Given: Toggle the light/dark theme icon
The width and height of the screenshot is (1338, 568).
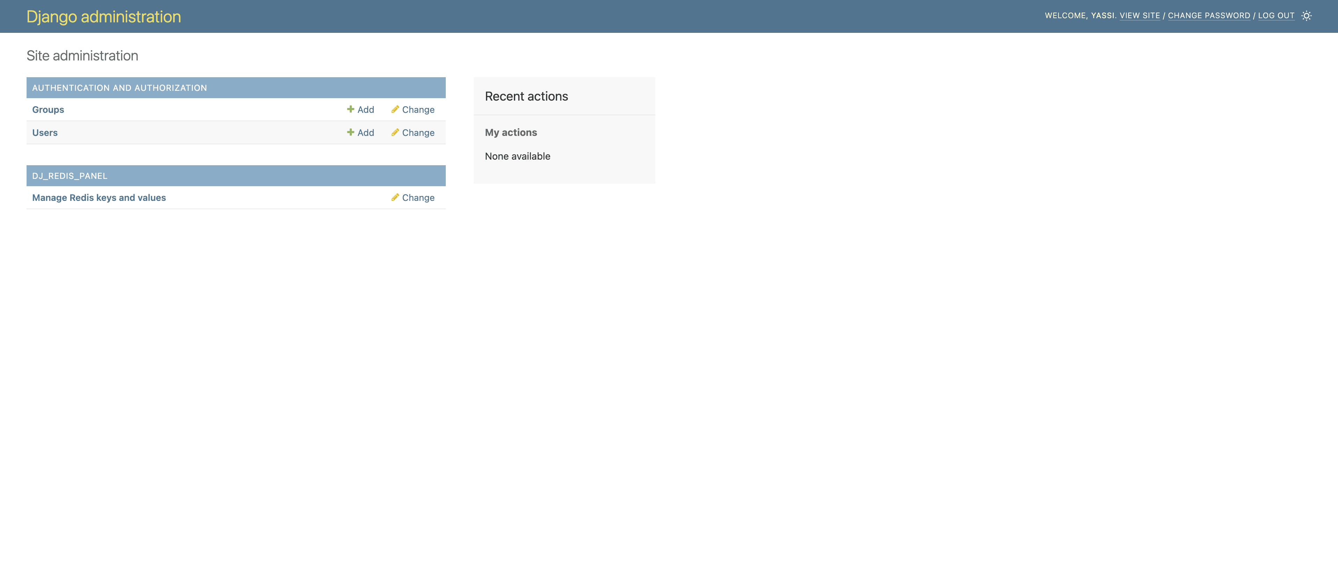Looking at the screenshot, I should point(1306,16).
